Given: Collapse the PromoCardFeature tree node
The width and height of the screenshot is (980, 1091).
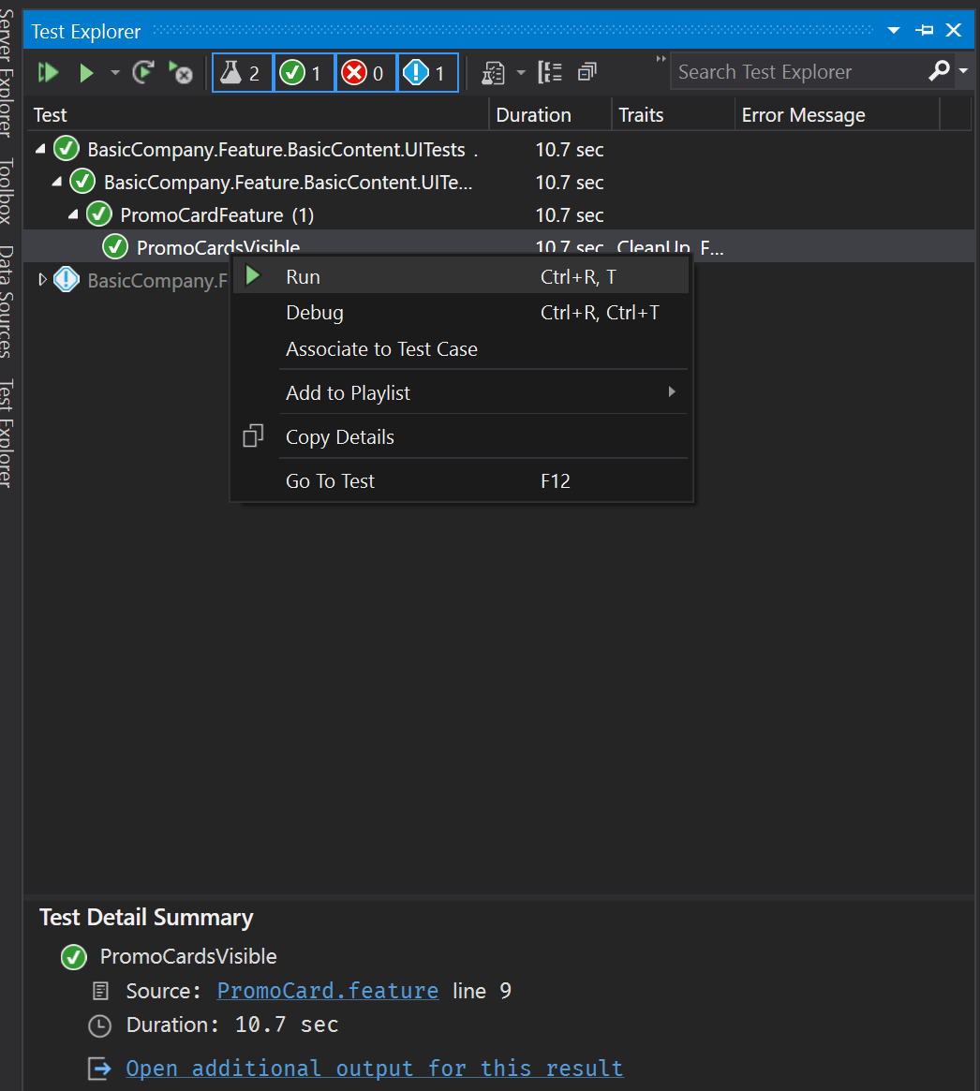Looking at the screenshot, I should 73,215.
